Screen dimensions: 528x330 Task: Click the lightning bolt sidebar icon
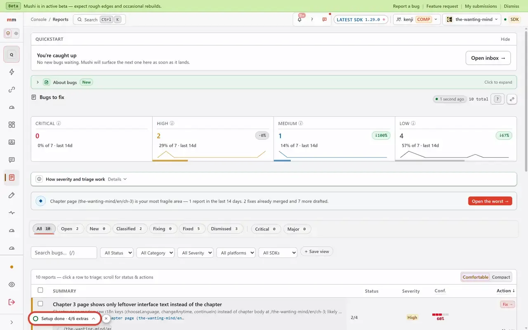pyautogui.click(x=12, y=72)
